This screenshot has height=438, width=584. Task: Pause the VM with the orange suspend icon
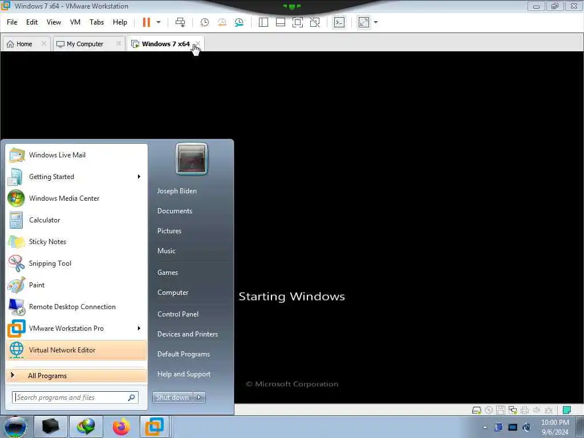tap(147, 22)
